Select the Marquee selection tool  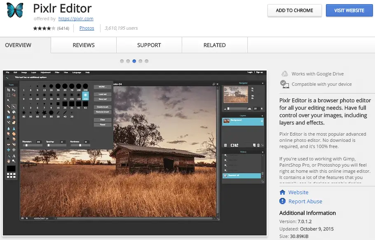(x=8, y=95)
